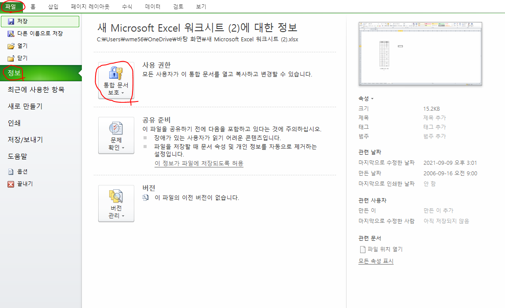Click the 파일 위치 열기 link
The width and height of the screenshot is (505, 308).
[385, 249]
